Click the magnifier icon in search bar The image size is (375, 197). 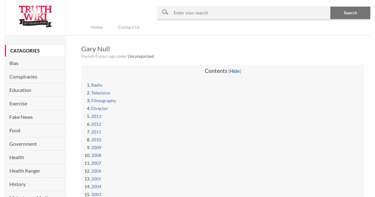tap(165, 12)
